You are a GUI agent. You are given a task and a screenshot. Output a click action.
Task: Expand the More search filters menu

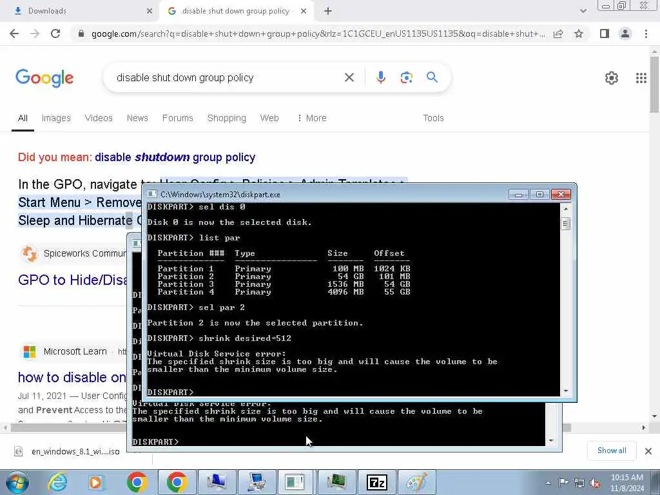tap(311, 119)
